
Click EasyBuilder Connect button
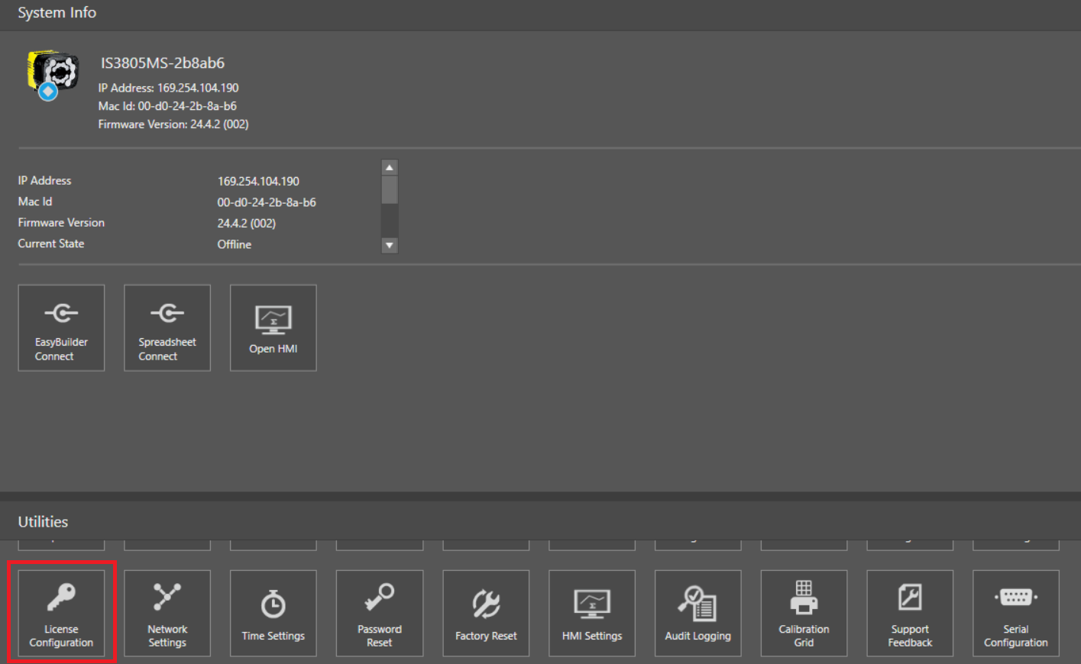pyautogui.click(x=61, y=328)
